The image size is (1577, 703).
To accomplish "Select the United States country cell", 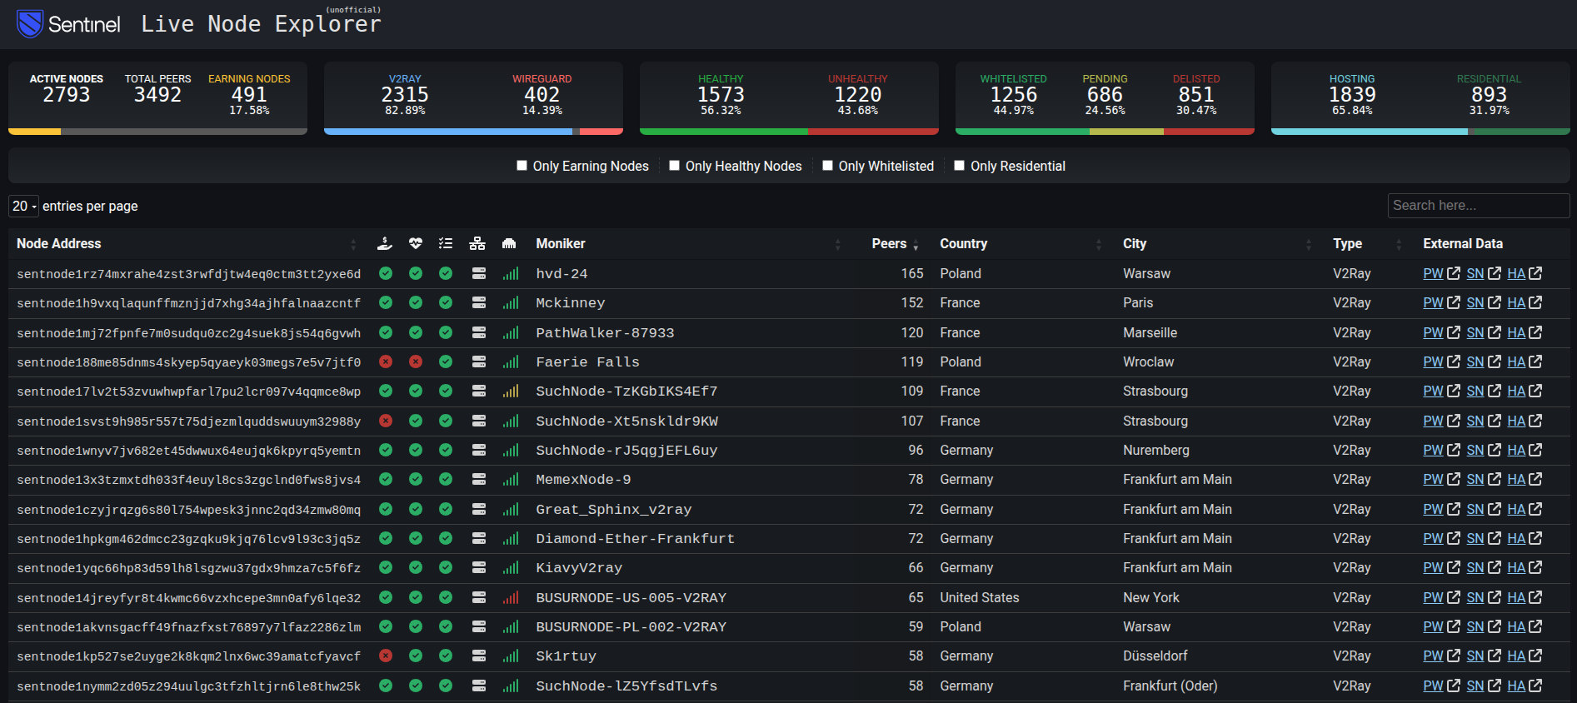I will (x=980, y=597).
